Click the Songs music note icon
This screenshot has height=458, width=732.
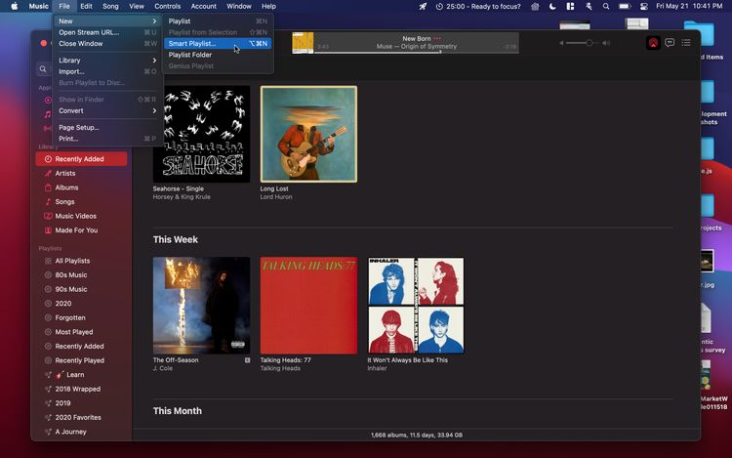click(48, 202)
